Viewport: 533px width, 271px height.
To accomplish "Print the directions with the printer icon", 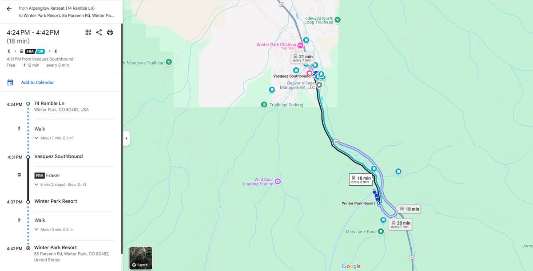I will (110, 32).
